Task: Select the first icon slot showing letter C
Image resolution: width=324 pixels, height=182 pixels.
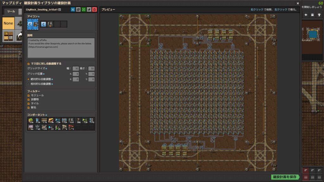Action: point(43,24)
